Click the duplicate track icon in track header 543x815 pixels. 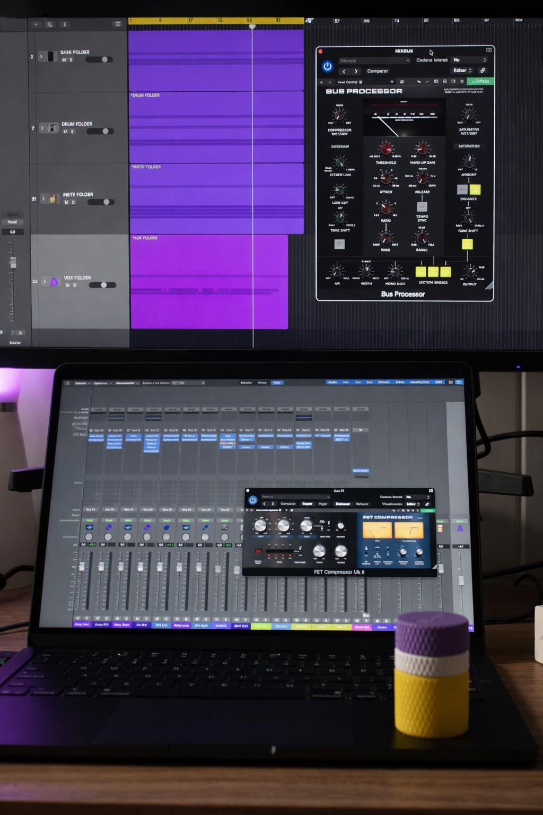click(50, 24)
